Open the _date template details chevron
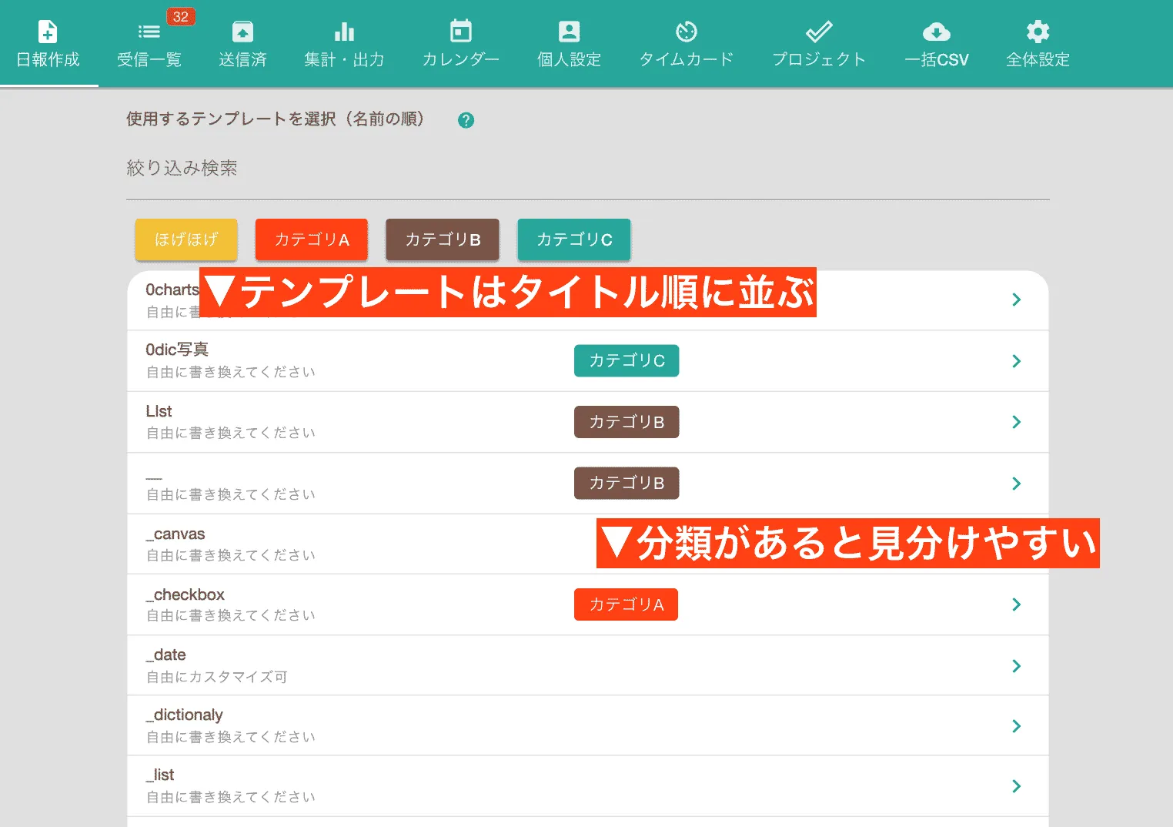The image size is (1173, 827). [1016, 665]
